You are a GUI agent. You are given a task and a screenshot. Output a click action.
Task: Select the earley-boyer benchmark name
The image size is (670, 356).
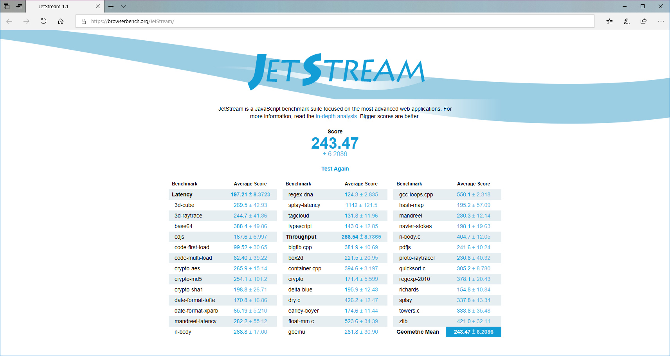pyautogui.click(x=304, y=311)
